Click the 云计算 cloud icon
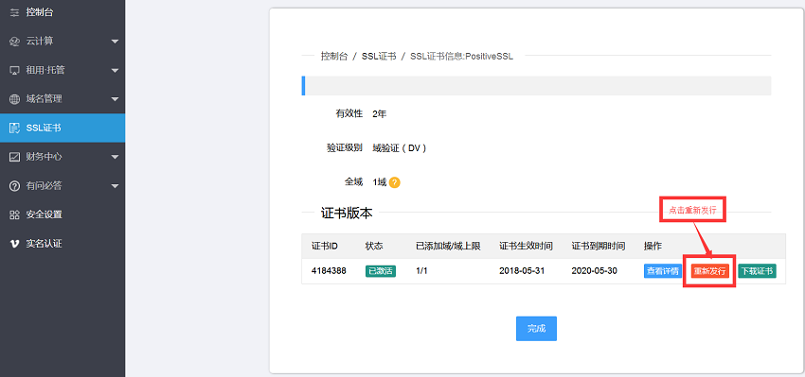 (x=15, y=42)
